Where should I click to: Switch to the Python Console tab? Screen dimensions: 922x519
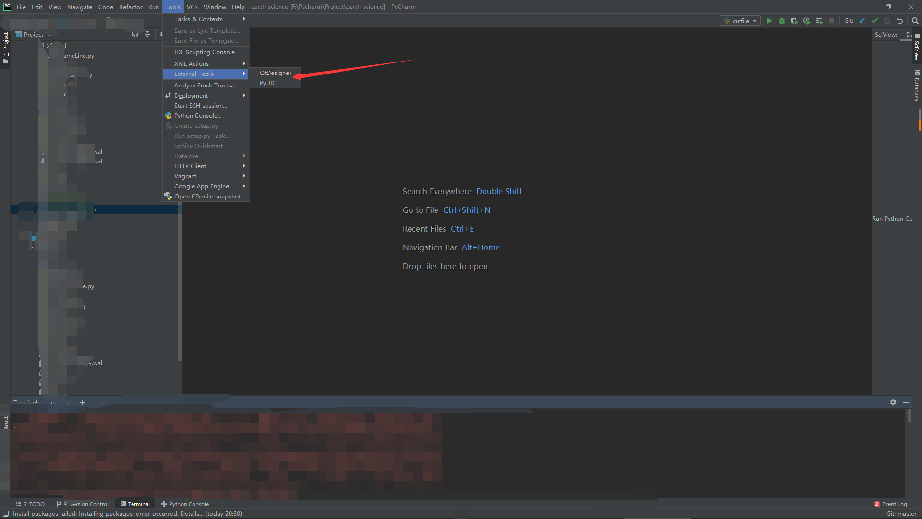(x=185, y=504)
